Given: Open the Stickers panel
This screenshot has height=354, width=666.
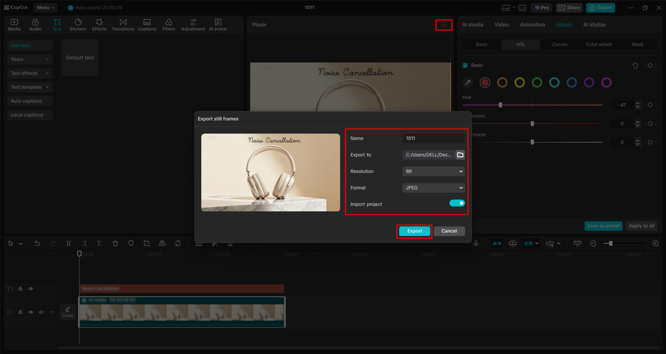Looking at the screenshot, I should tap(78, 24).
